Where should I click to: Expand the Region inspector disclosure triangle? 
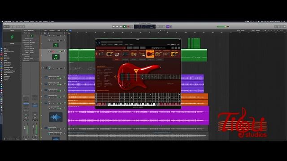point(23,30)
